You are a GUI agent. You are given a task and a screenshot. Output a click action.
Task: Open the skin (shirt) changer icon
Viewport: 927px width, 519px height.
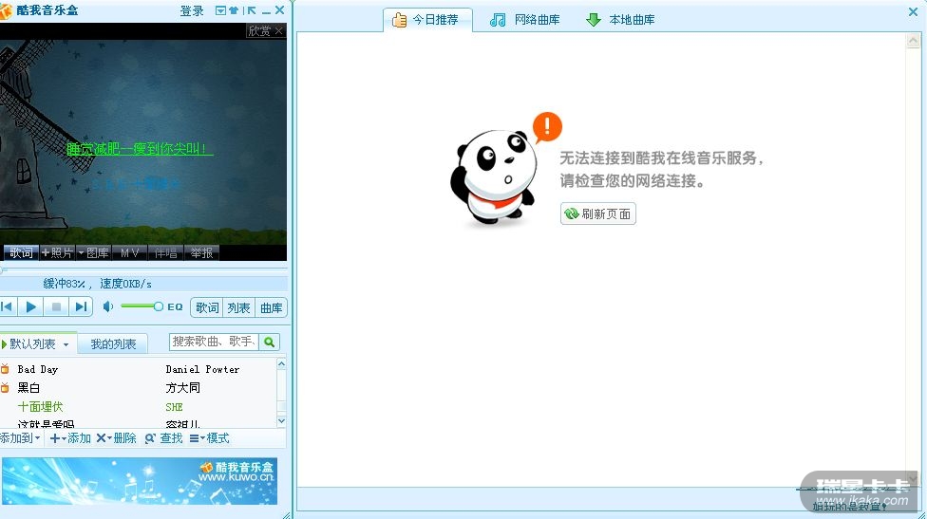[x=234, y=10]
